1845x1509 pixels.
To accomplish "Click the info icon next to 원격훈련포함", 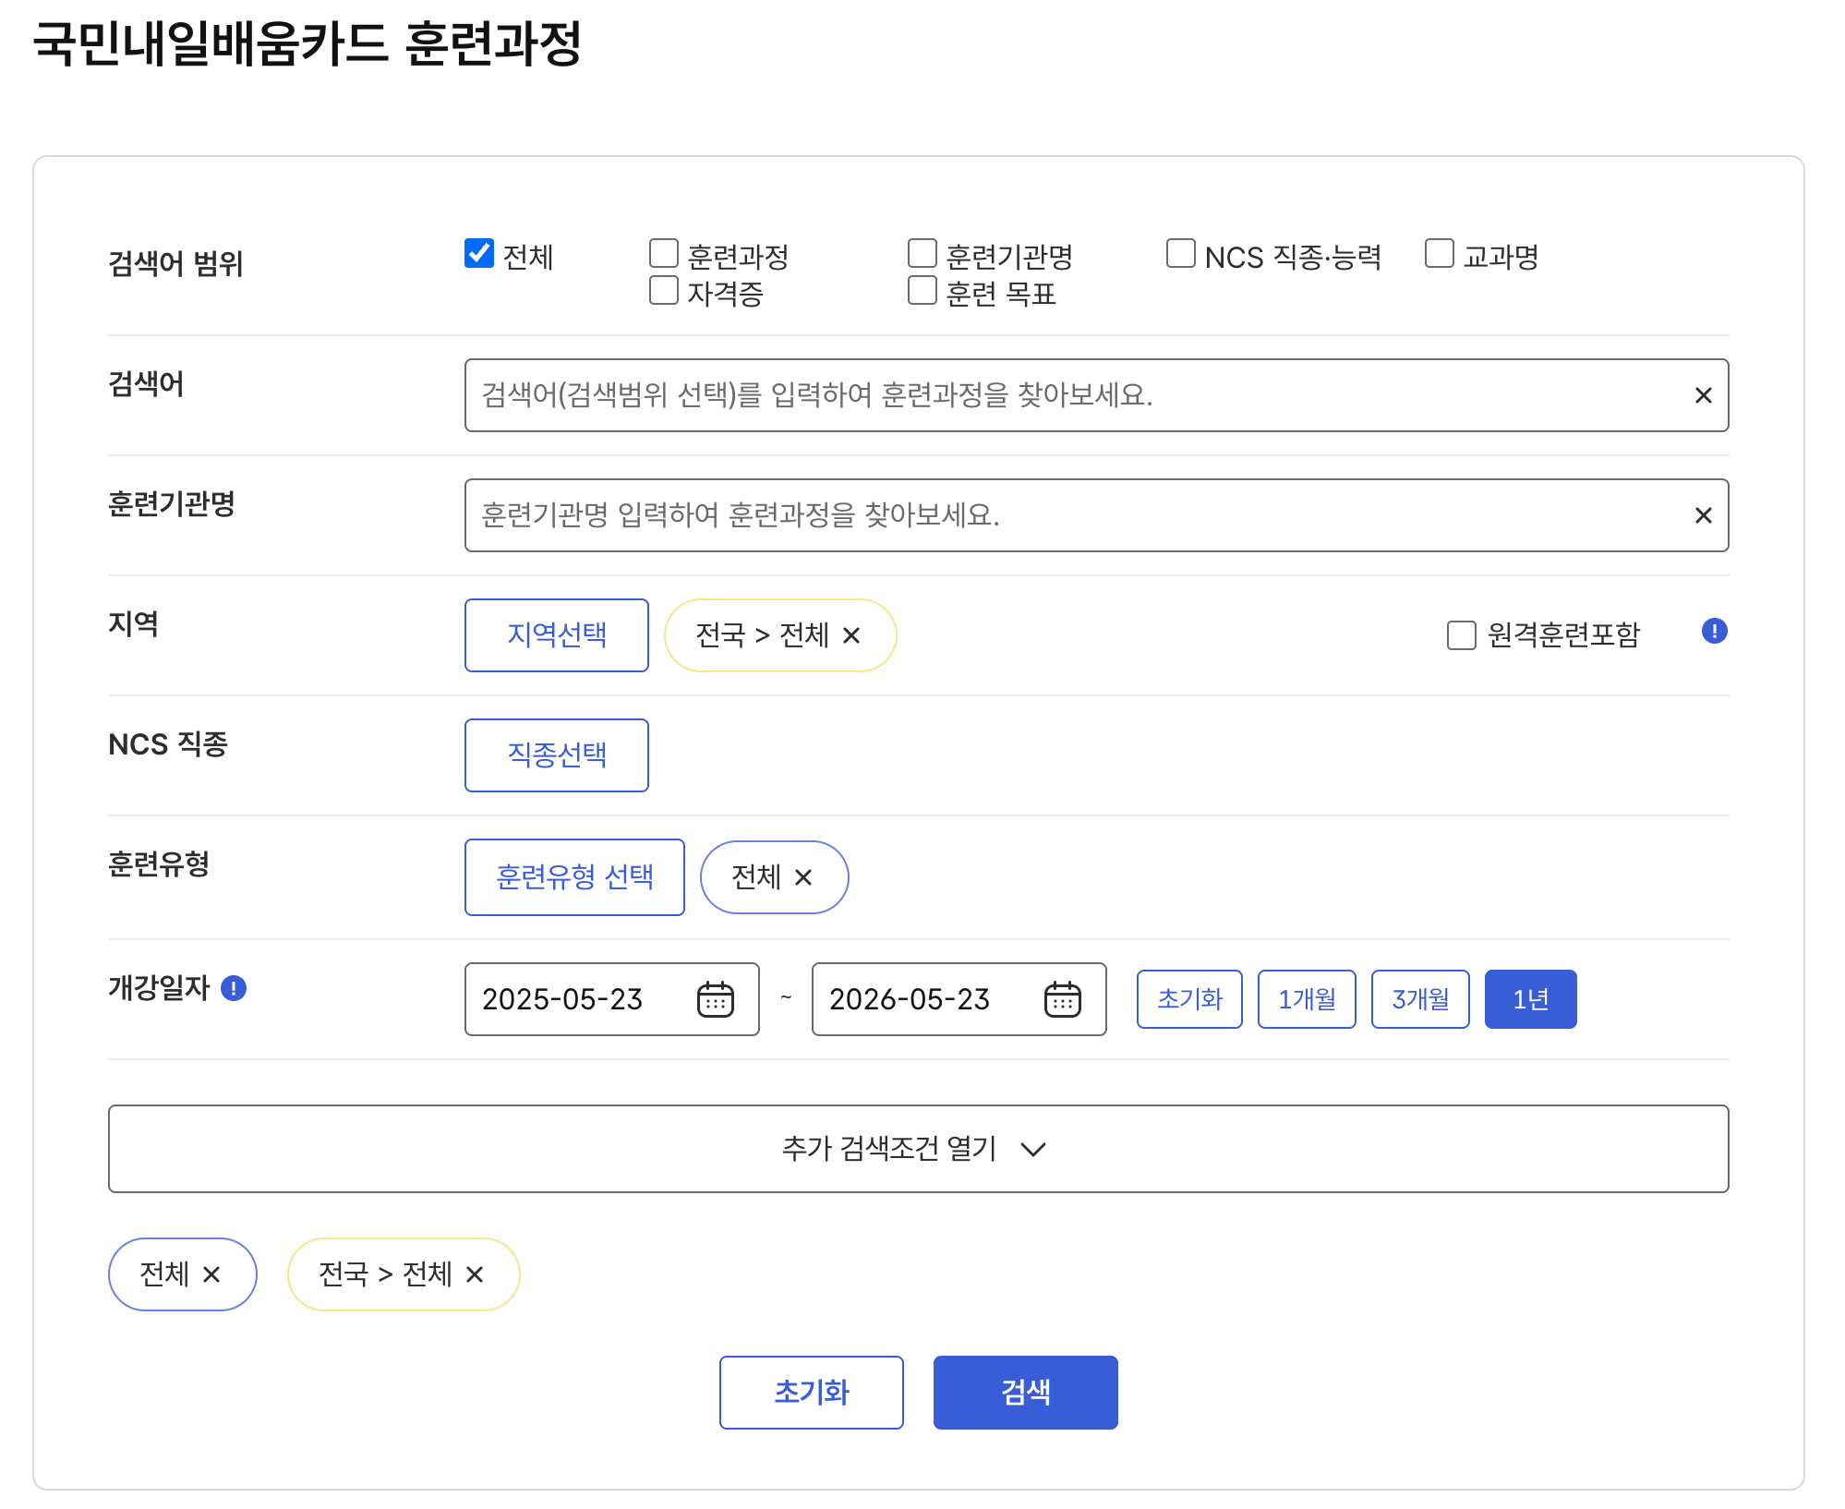I will (1716, 632).
